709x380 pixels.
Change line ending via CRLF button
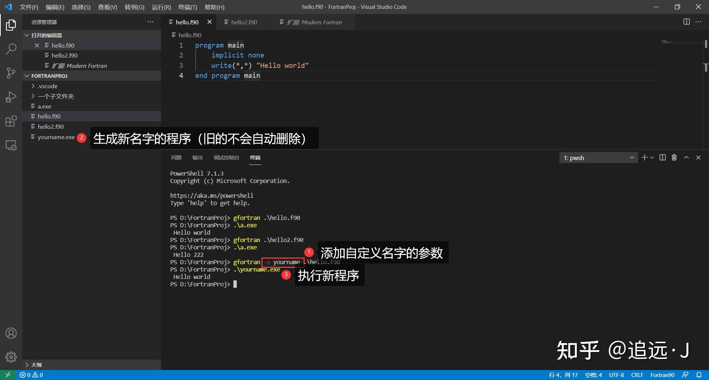pos(637,375)
